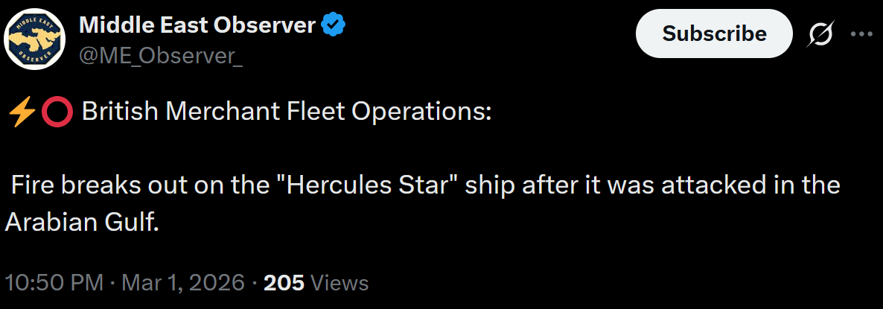883x309 pixels.
Task: Open the Middle East Observer profile avatar
Action: coord(35,39)
